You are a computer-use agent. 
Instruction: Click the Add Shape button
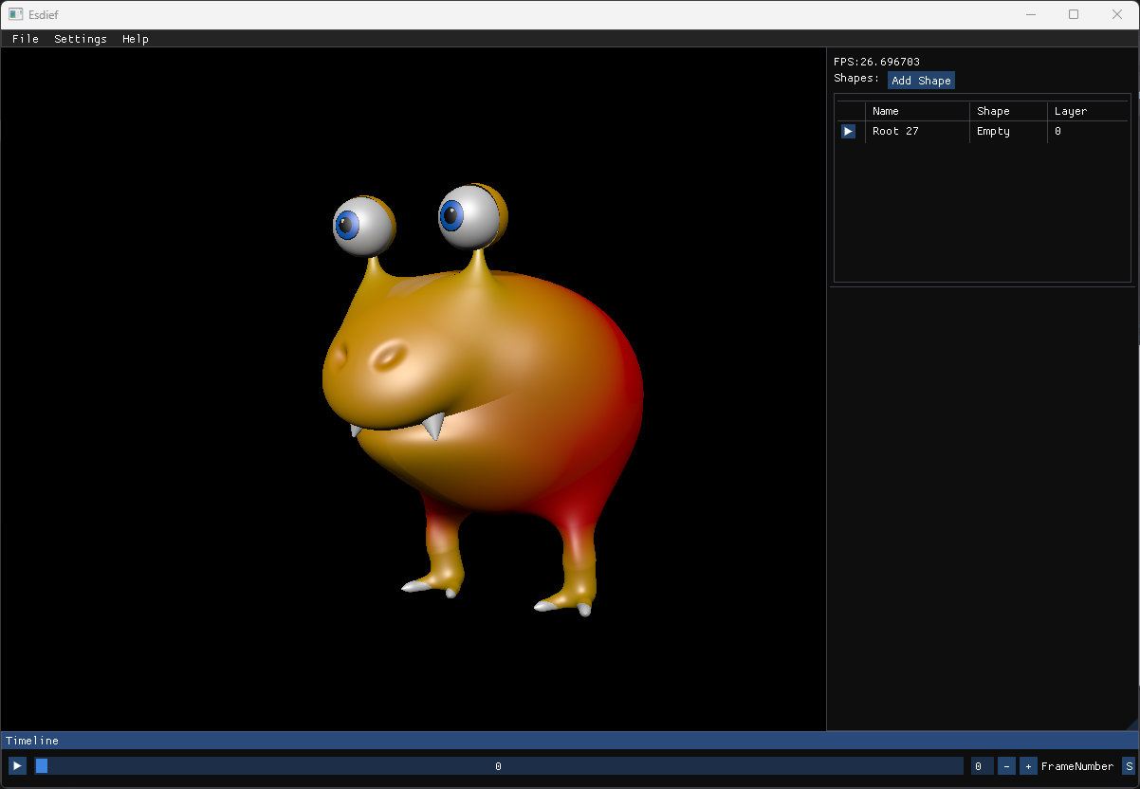click(x=921, y=81)
